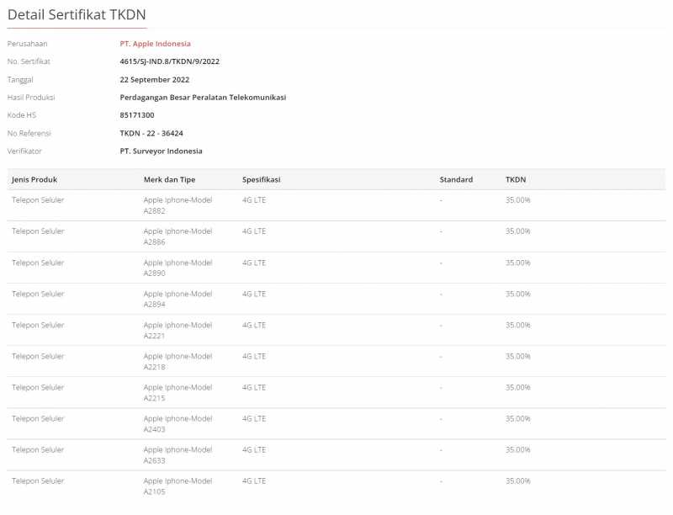
Task: Select Apple Iphone-Model A2215 cell
Action: [178, 393]
